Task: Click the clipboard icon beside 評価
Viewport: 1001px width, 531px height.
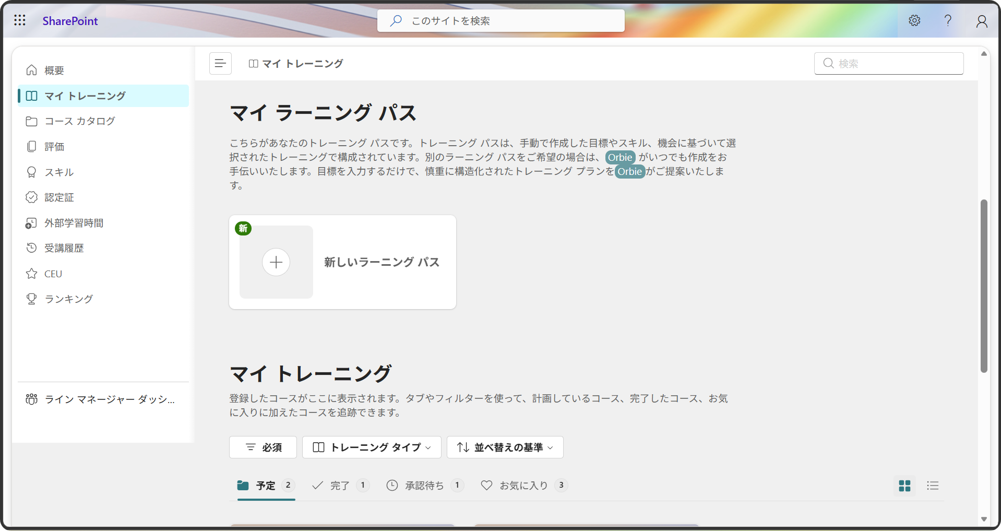Action: 32,147
